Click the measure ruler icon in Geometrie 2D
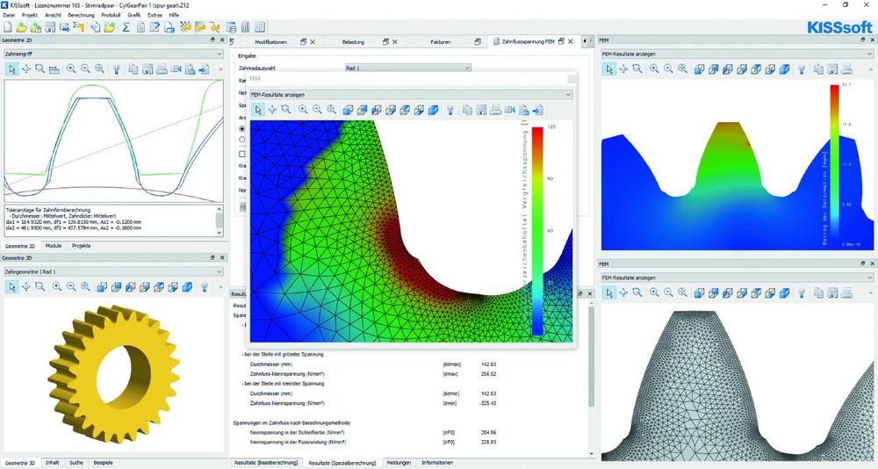 [x=54, y=69]
